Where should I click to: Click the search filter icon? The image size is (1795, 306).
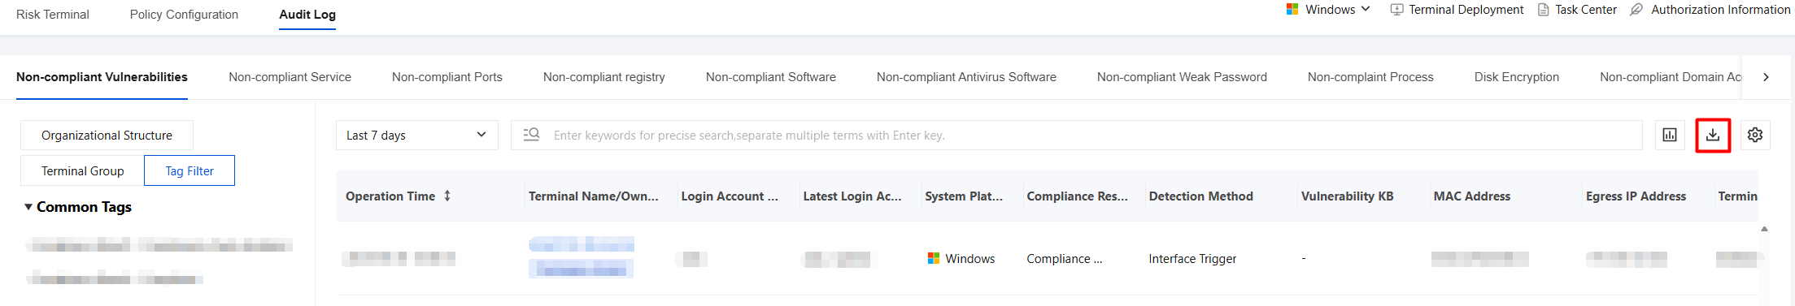click(x=531, y=135)
